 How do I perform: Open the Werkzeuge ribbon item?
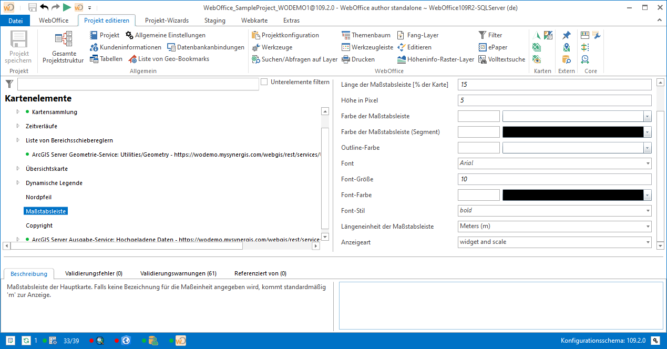(x=256, y=47)
